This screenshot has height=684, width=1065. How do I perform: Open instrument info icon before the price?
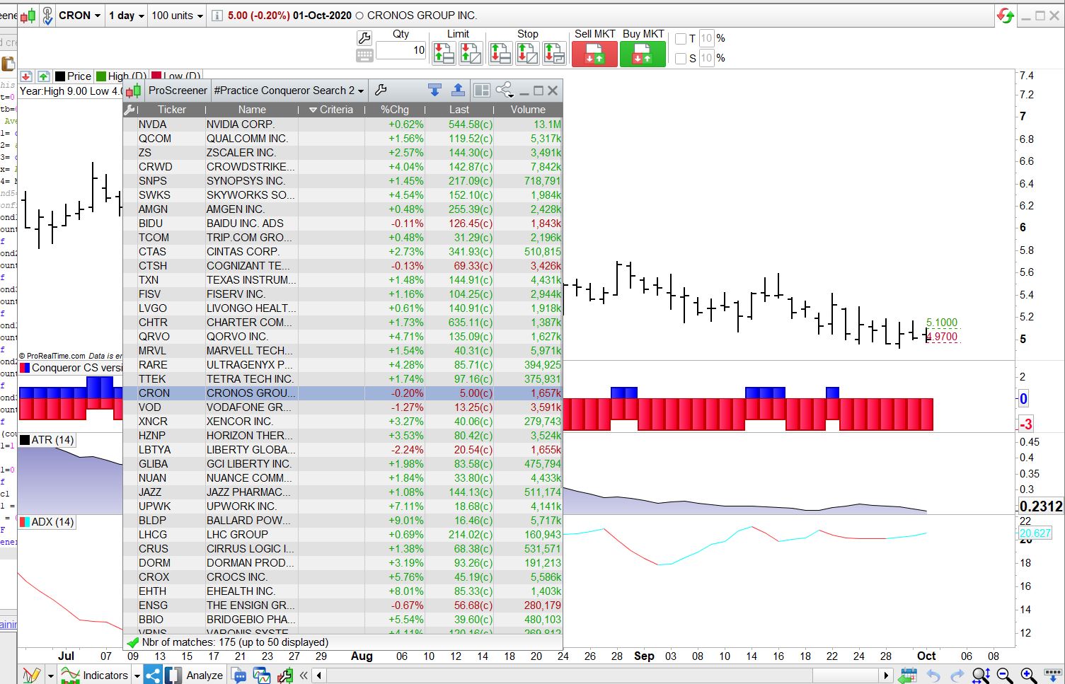click(x=217, y=16)
